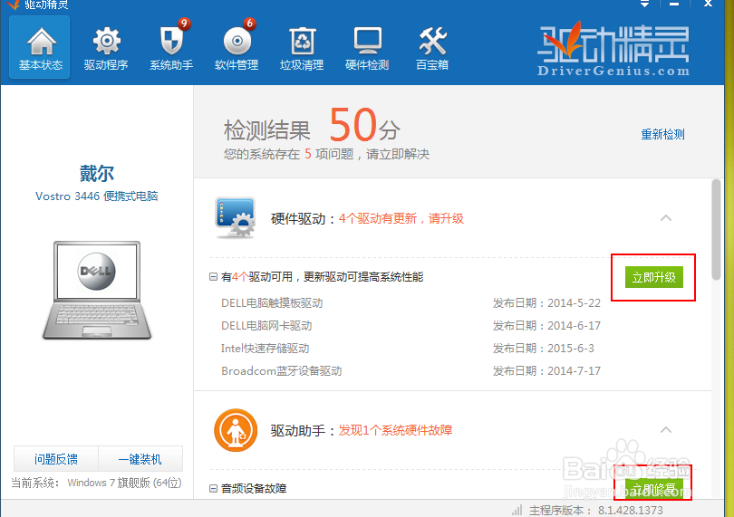
Task: Click the 一键装机 button
Action: (x=140, y=459)
